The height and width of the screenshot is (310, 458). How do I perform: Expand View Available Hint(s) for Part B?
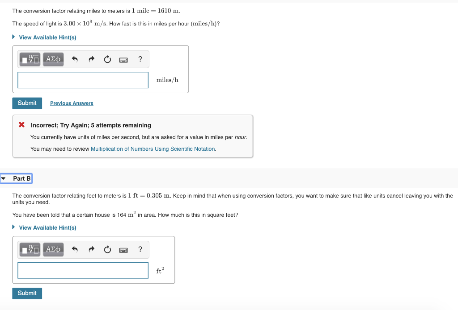47,227
